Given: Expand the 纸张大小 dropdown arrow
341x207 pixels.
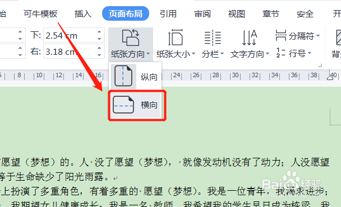Looking at the screenshot, I should [193, 54].
